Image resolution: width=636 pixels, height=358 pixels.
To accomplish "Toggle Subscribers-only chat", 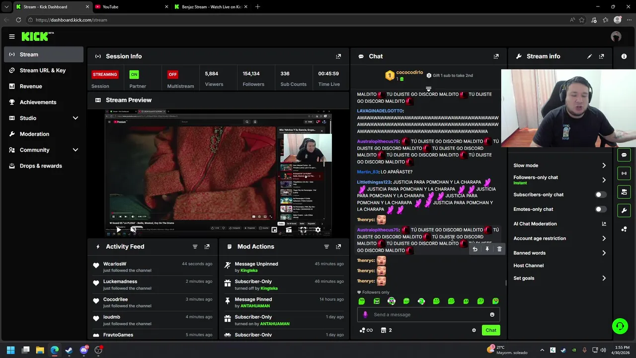I will 601,195.
